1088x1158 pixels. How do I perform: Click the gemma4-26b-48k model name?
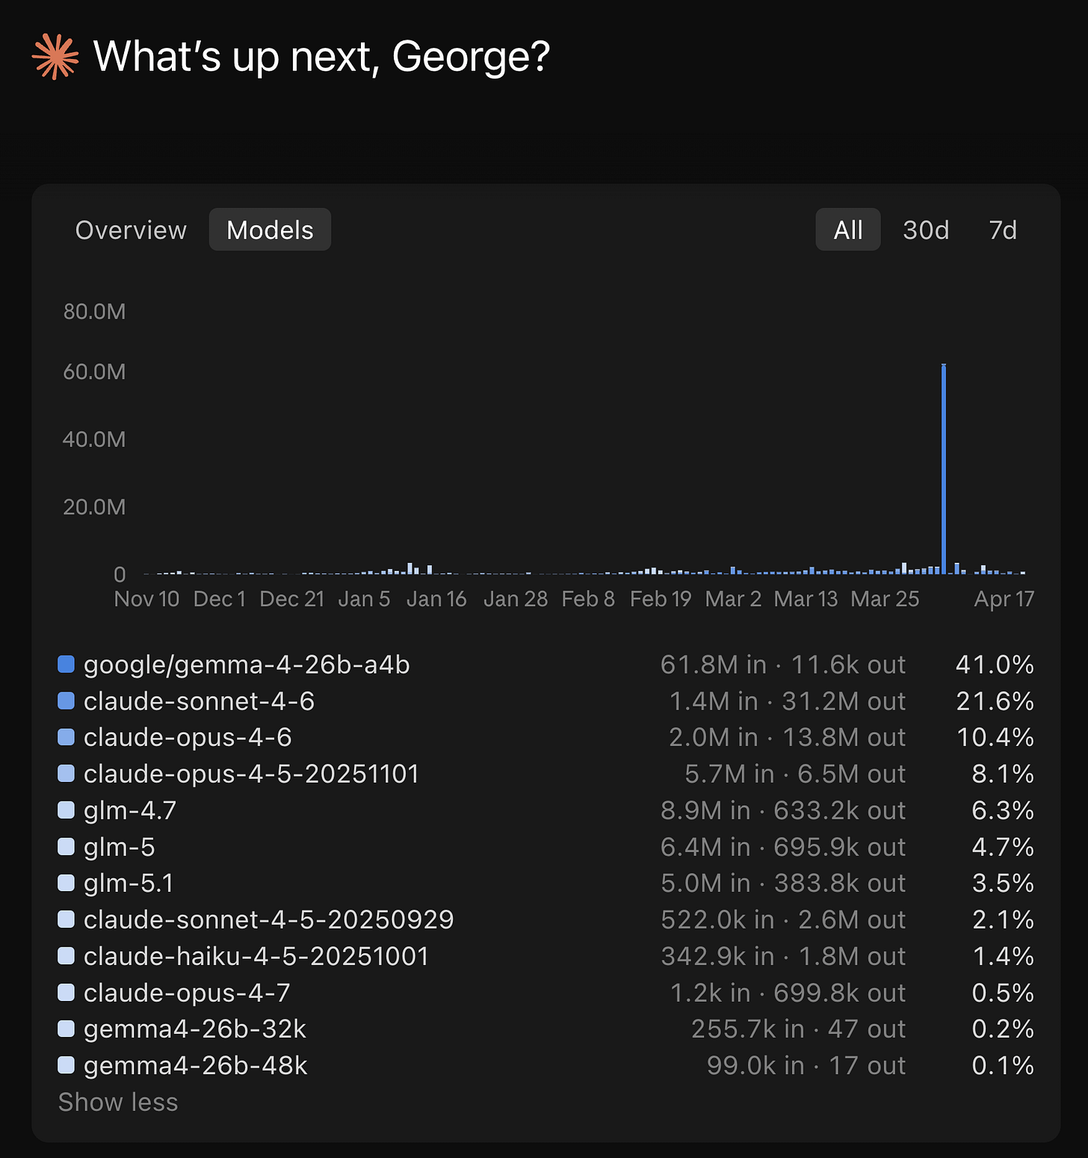(196, 1065)
